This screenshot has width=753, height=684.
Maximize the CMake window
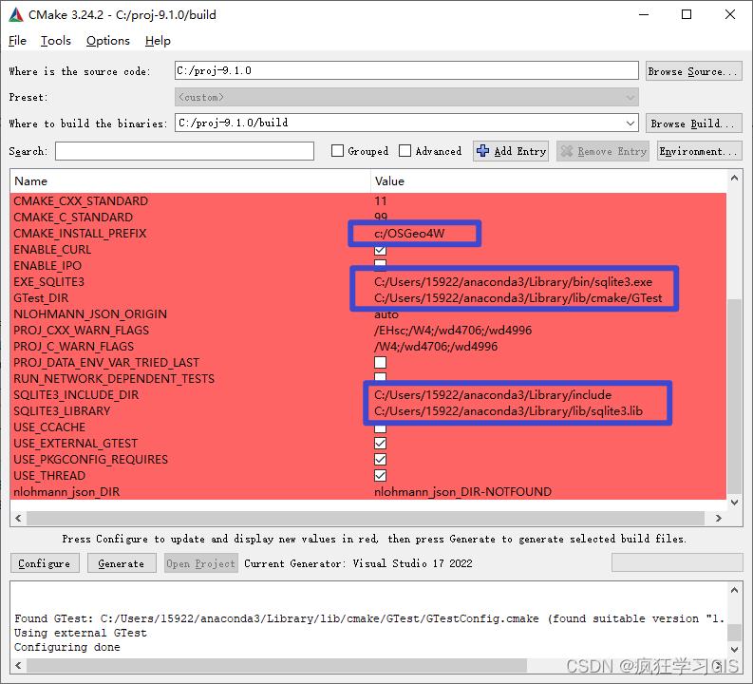point(687,14)
